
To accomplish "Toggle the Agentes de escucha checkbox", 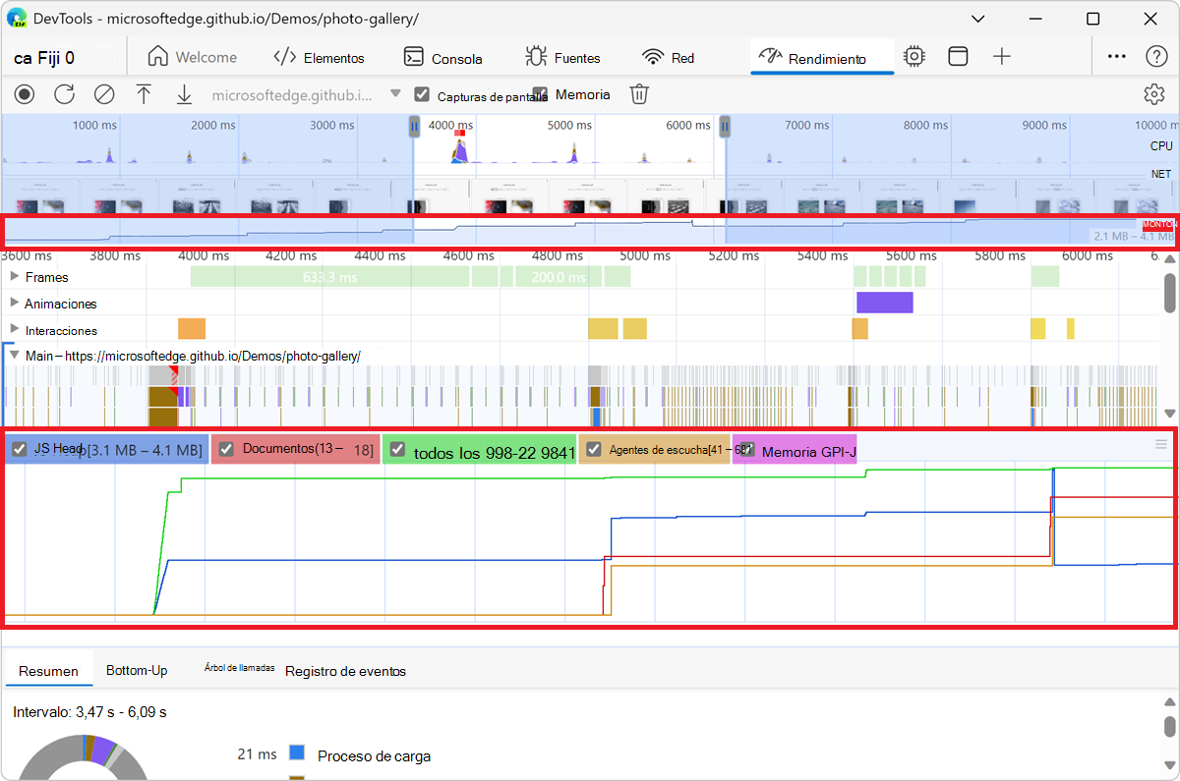I will click(x=594, y=450).
